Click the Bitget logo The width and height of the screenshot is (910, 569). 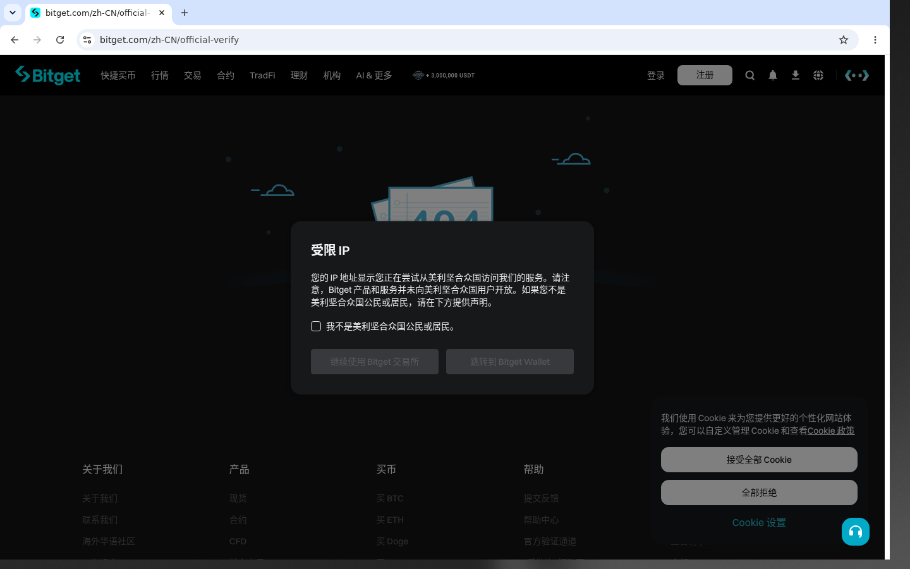(48, 75)
